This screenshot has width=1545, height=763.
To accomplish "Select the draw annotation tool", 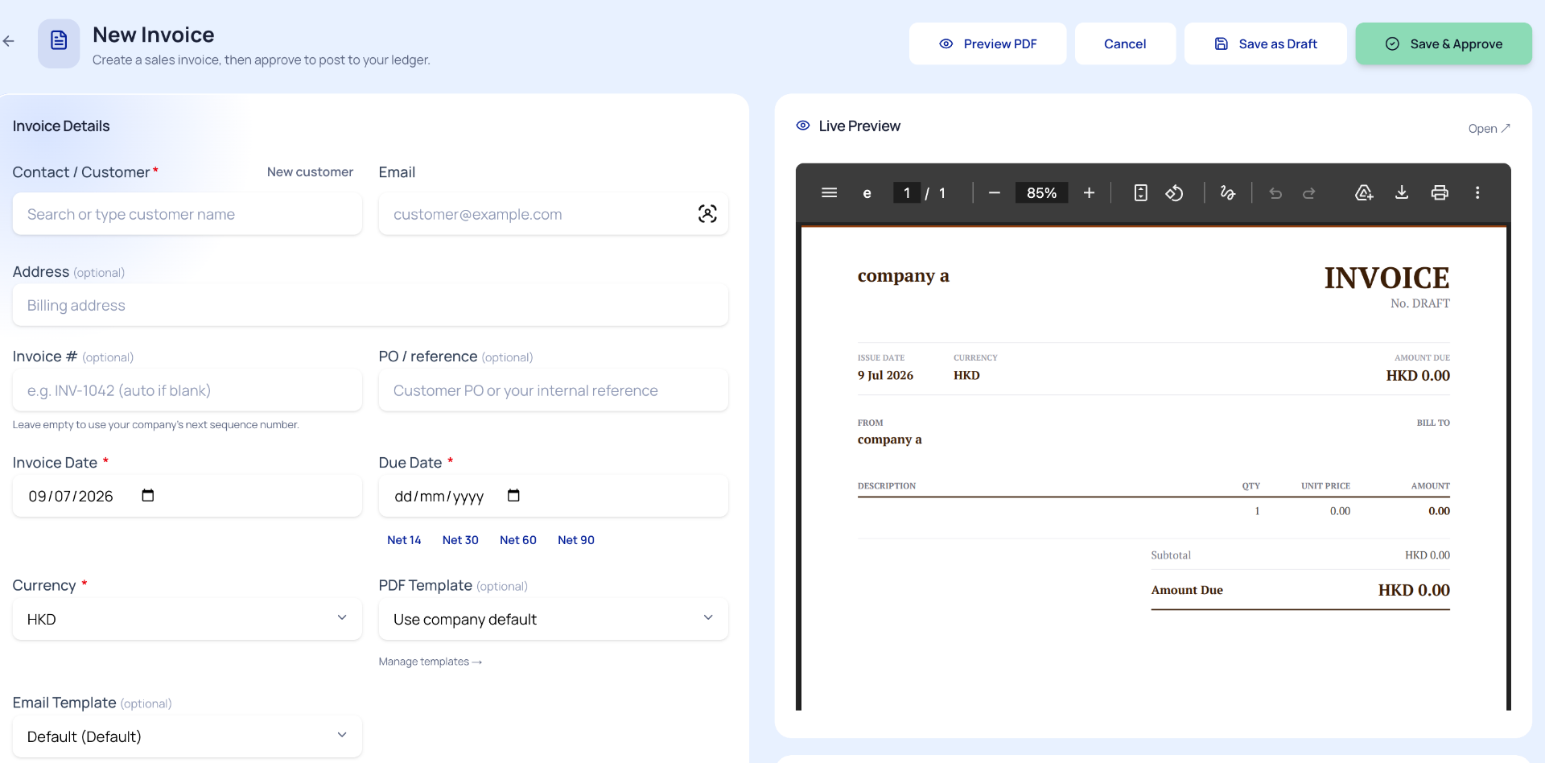I will coord(1227,193).
